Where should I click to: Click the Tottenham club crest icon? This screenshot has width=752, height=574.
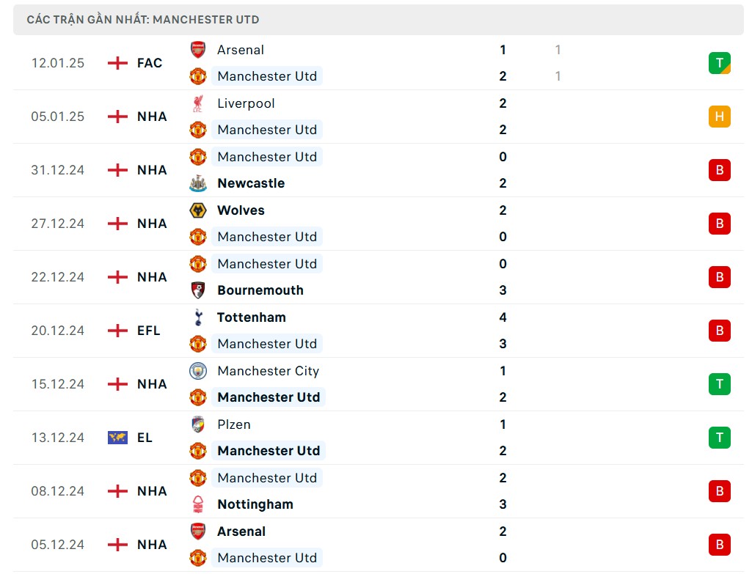[x=198, y=317]
